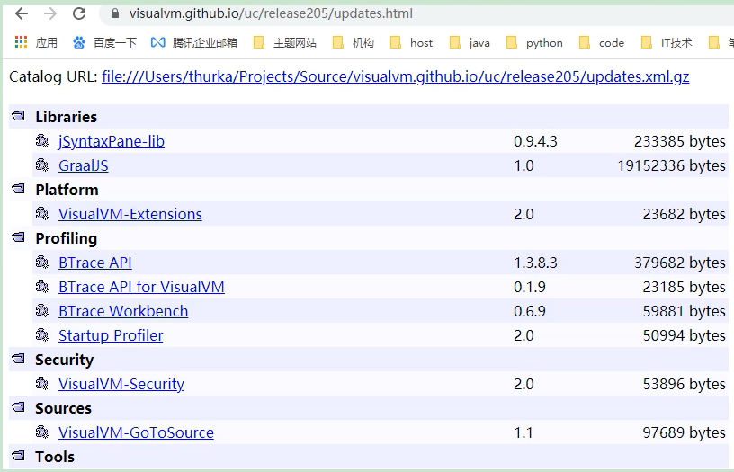Viewport: 734px width, 472px height.
Task: Select the 19152336 bytes size value
Action: (671, 165)
